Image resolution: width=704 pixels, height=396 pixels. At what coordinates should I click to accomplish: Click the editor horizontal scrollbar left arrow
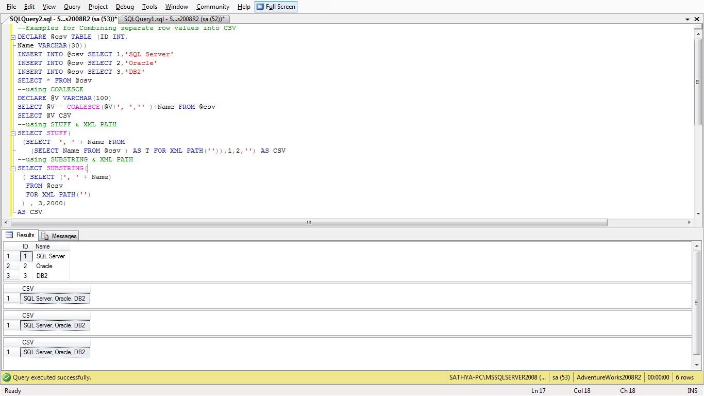6,223
